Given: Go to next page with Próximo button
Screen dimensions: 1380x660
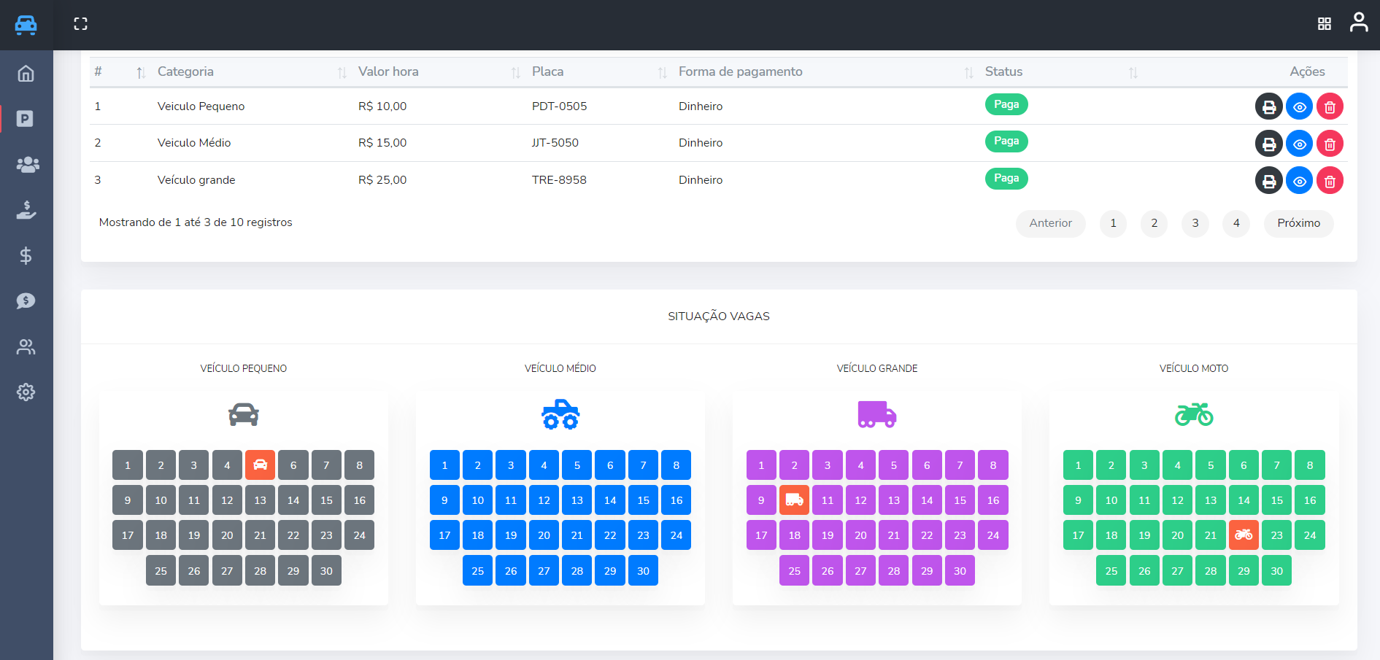Looking at the screenshot, I should click(1298, 223).
